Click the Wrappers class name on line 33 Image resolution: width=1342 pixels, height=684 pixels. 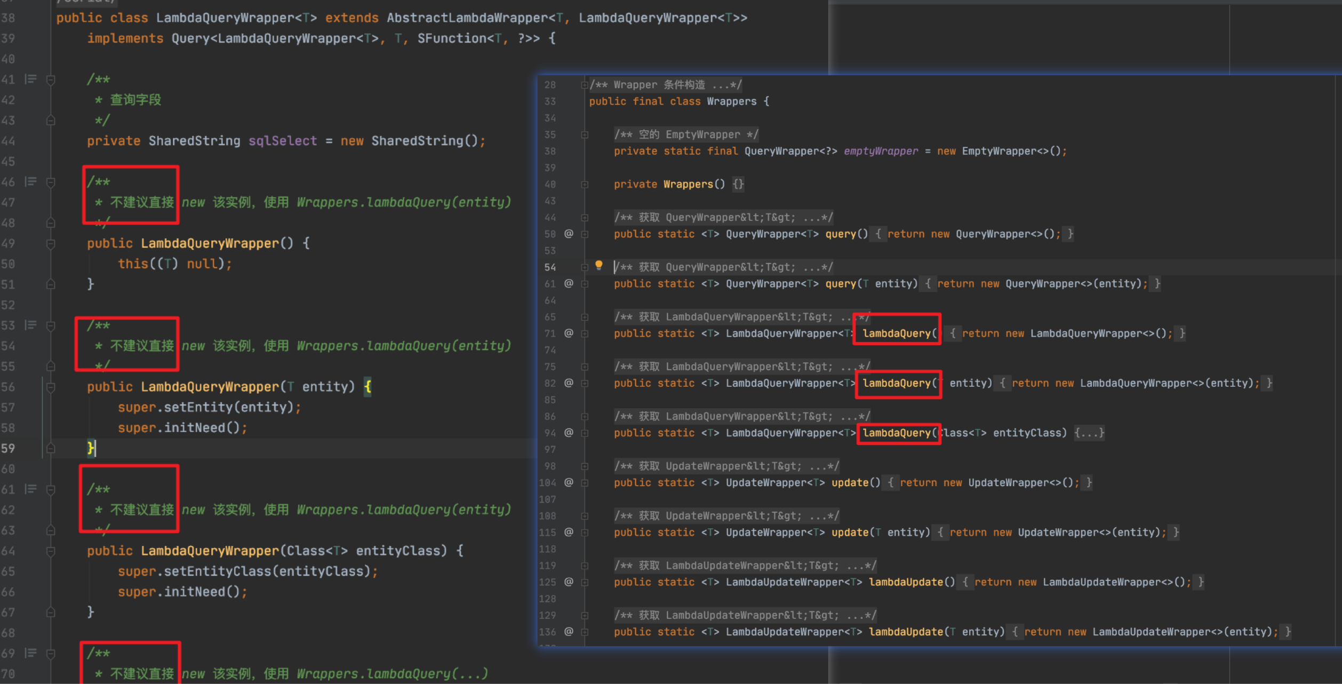point(731,101)
